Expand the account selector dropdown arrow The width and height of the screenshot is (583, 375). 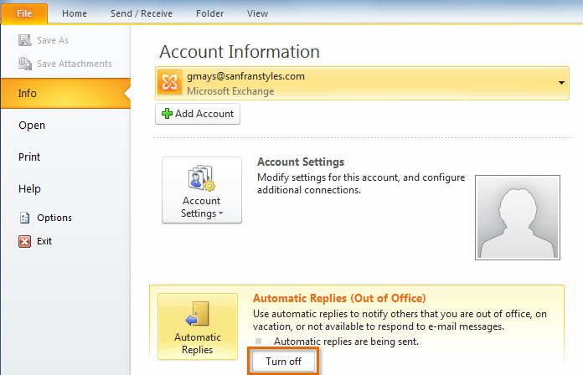click(x=561, y=83)
